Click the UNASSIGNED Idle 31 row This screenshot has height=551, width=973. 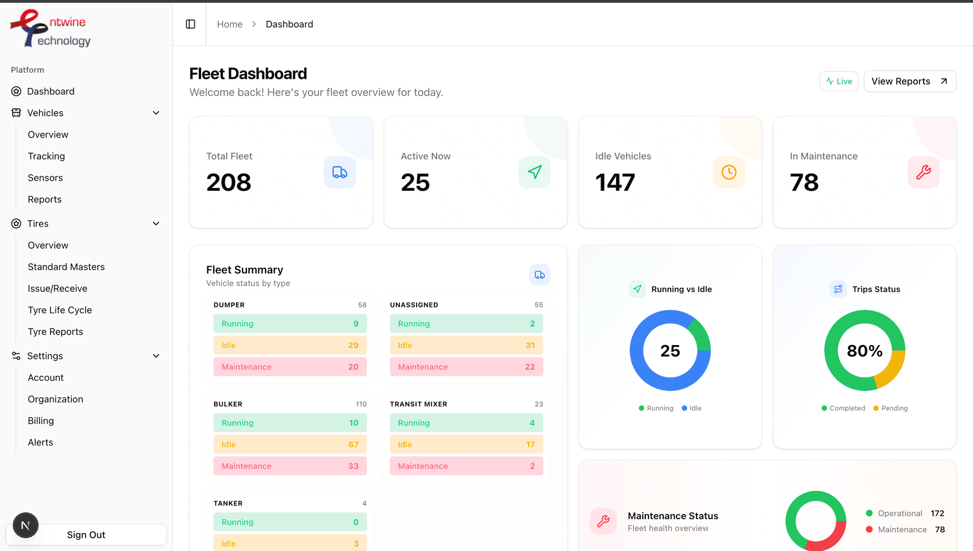(x=467, y=345)
